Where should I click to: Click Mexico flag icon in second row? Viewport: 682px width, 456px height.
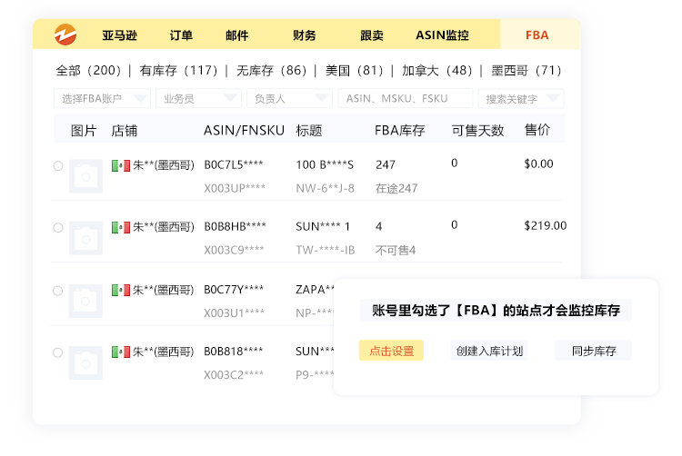tap(121, 226)
